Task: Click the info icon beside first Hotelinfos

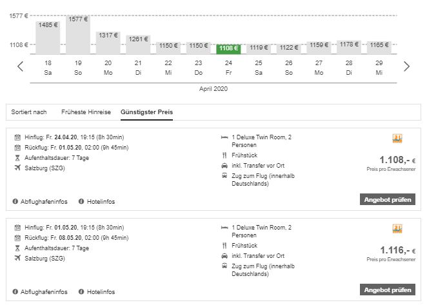Action: point(81,202)
